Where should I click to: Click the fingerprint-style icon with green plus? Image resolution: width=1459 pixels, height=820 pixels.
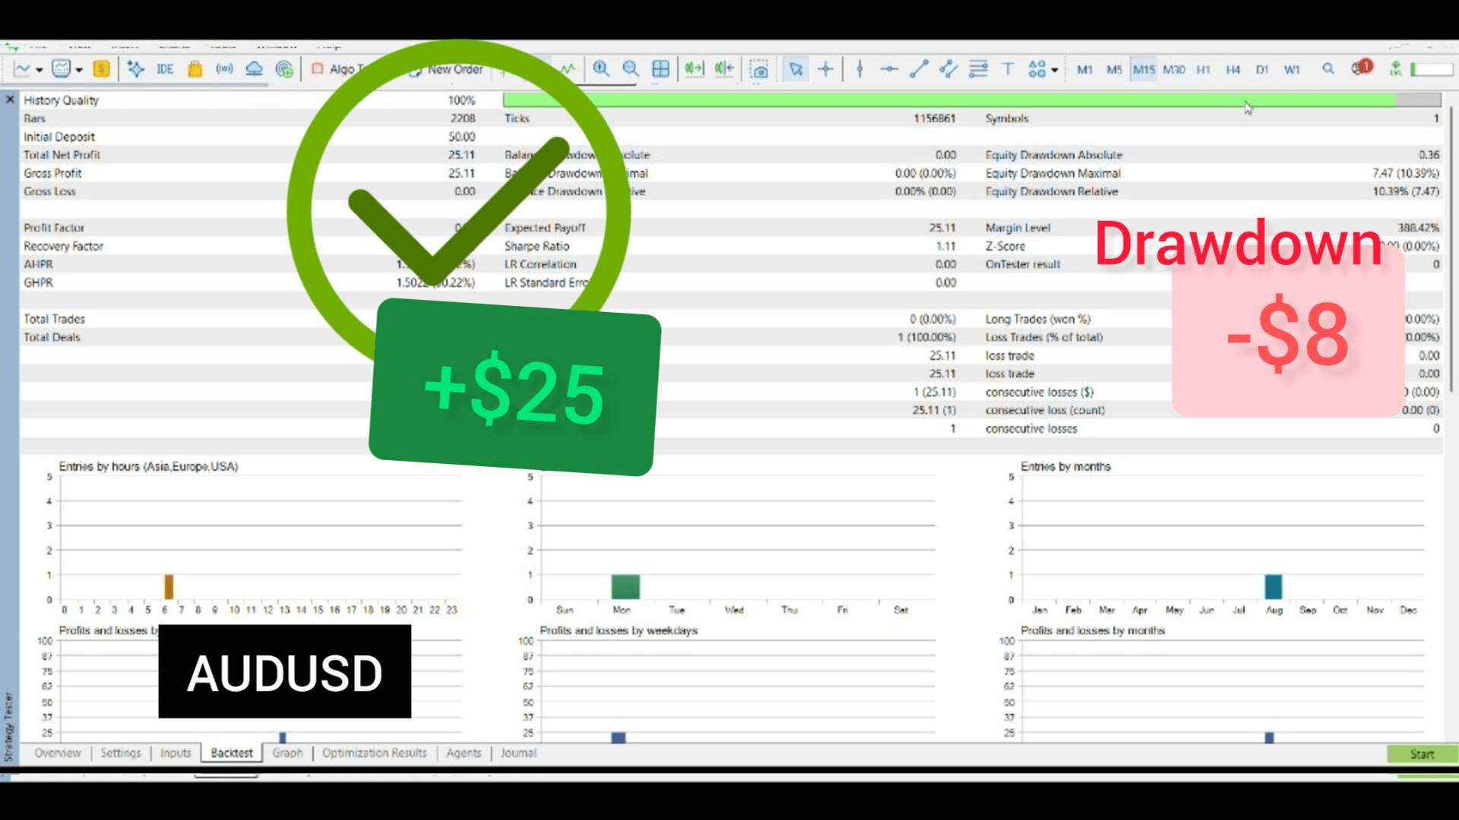[284, 69]
